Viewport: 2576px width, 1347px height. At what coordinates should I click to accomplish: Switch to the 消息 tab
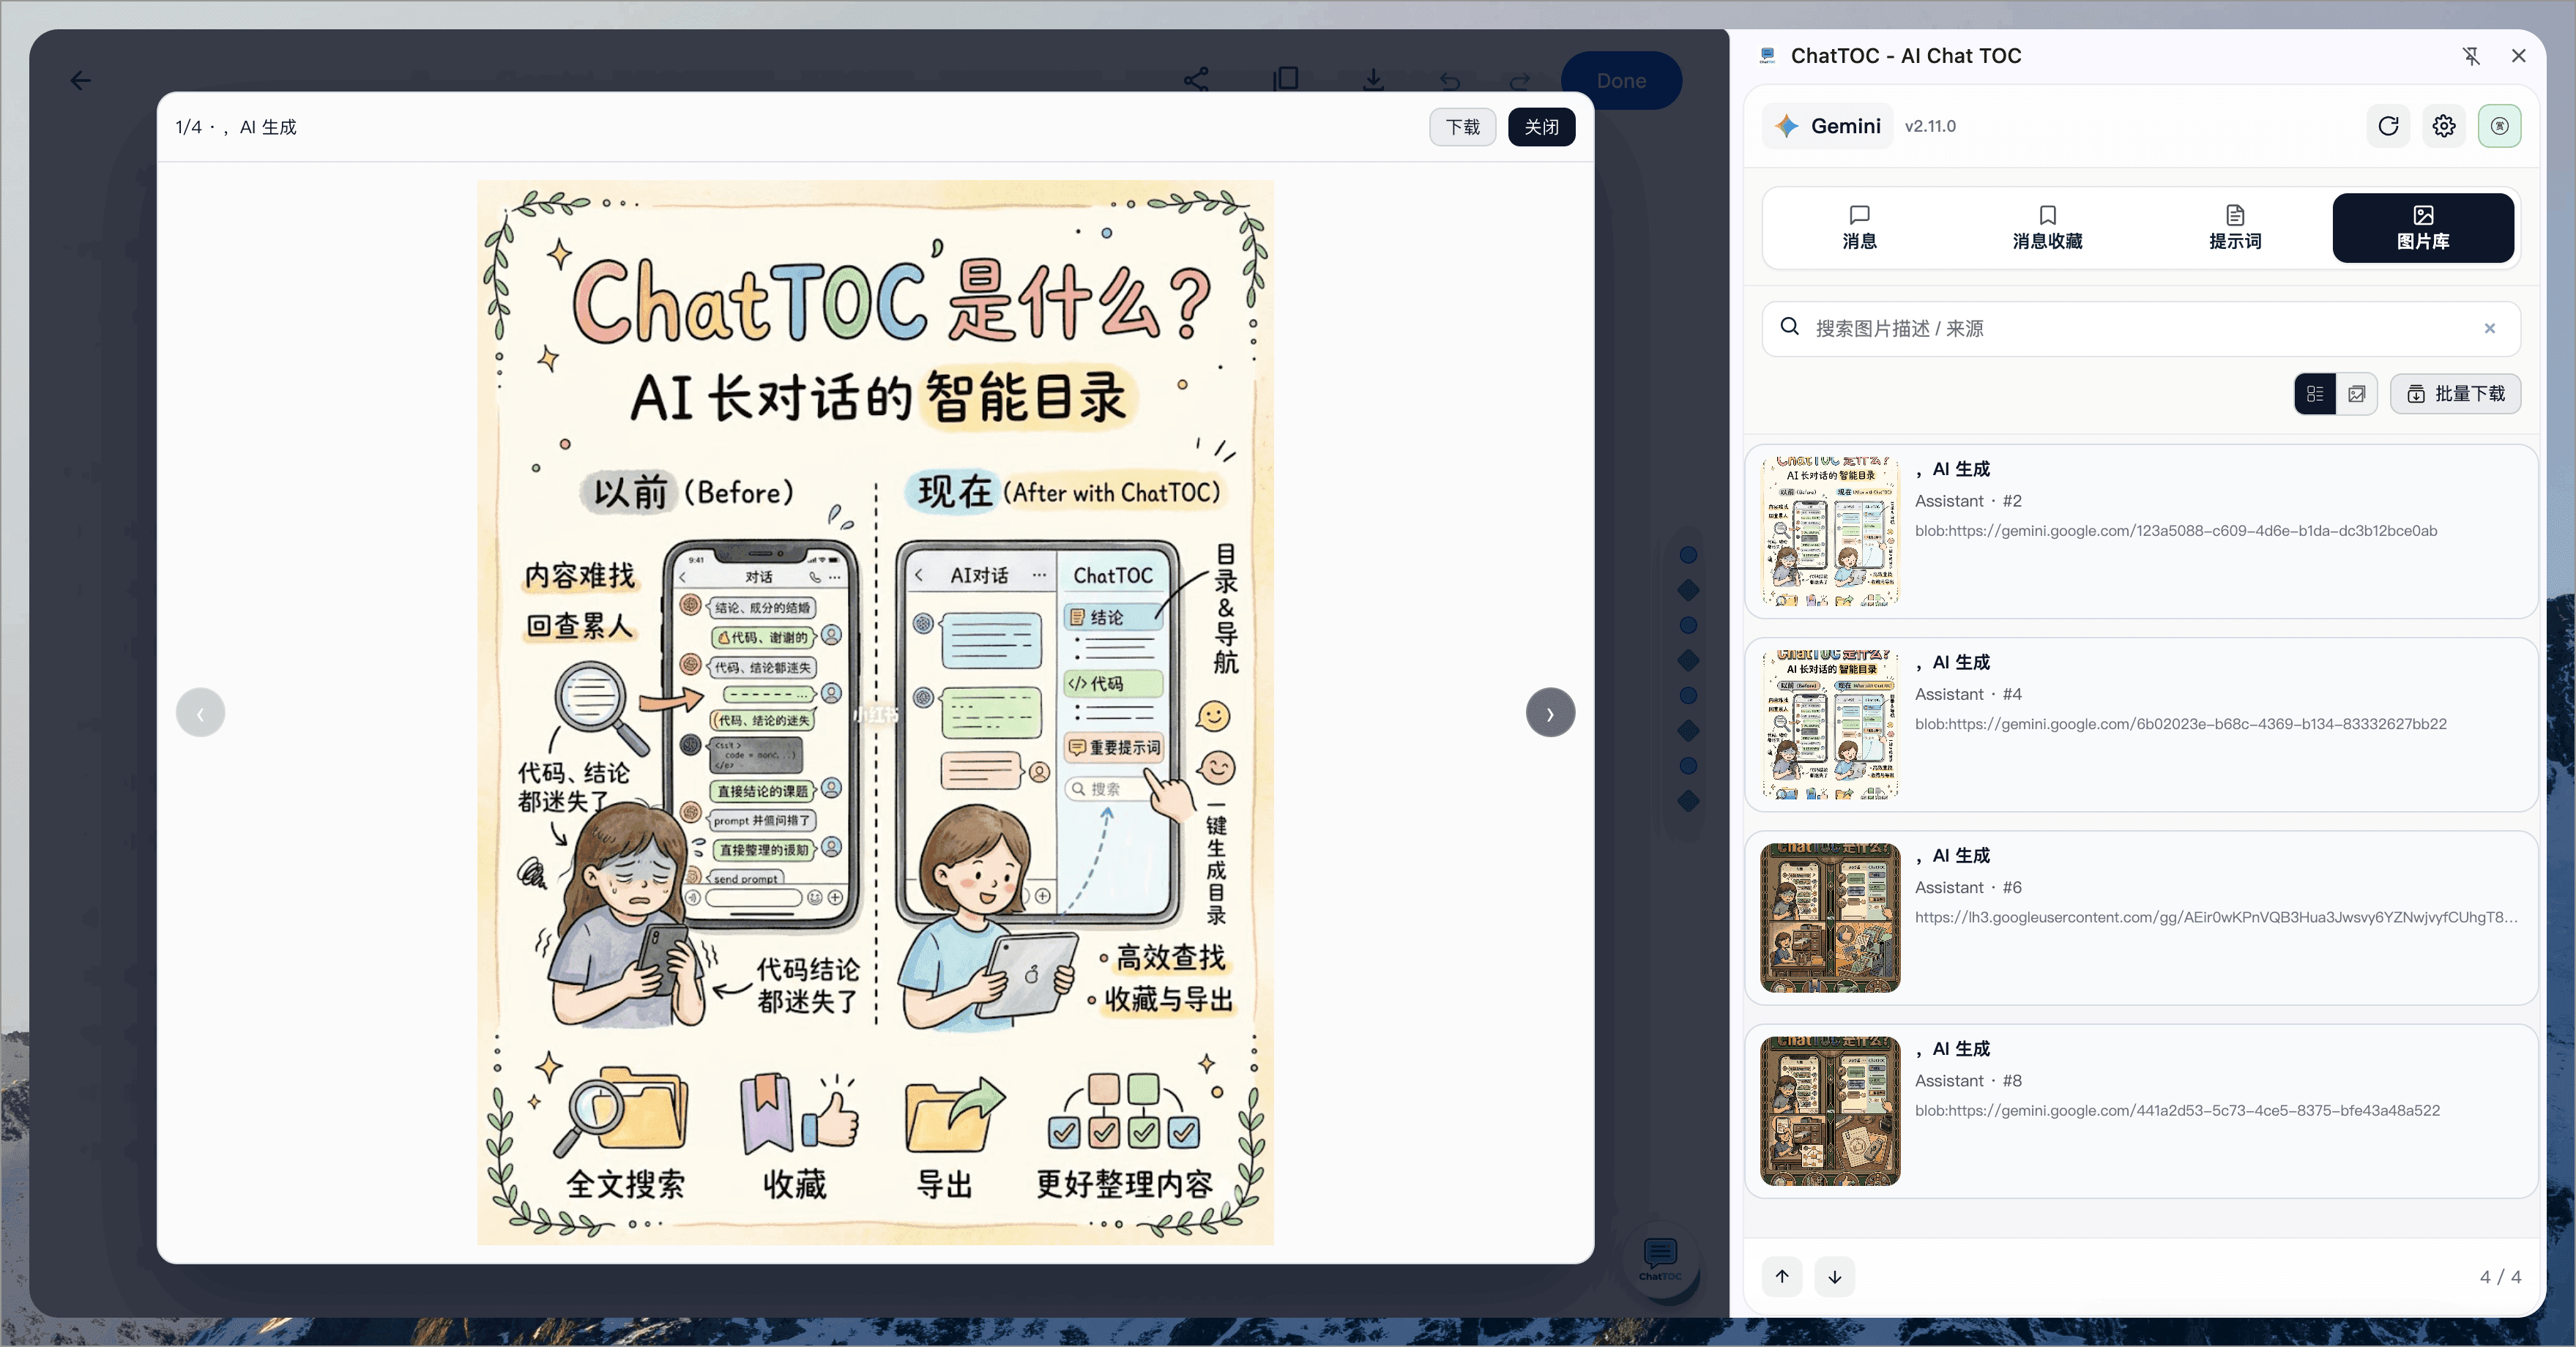1859,228
